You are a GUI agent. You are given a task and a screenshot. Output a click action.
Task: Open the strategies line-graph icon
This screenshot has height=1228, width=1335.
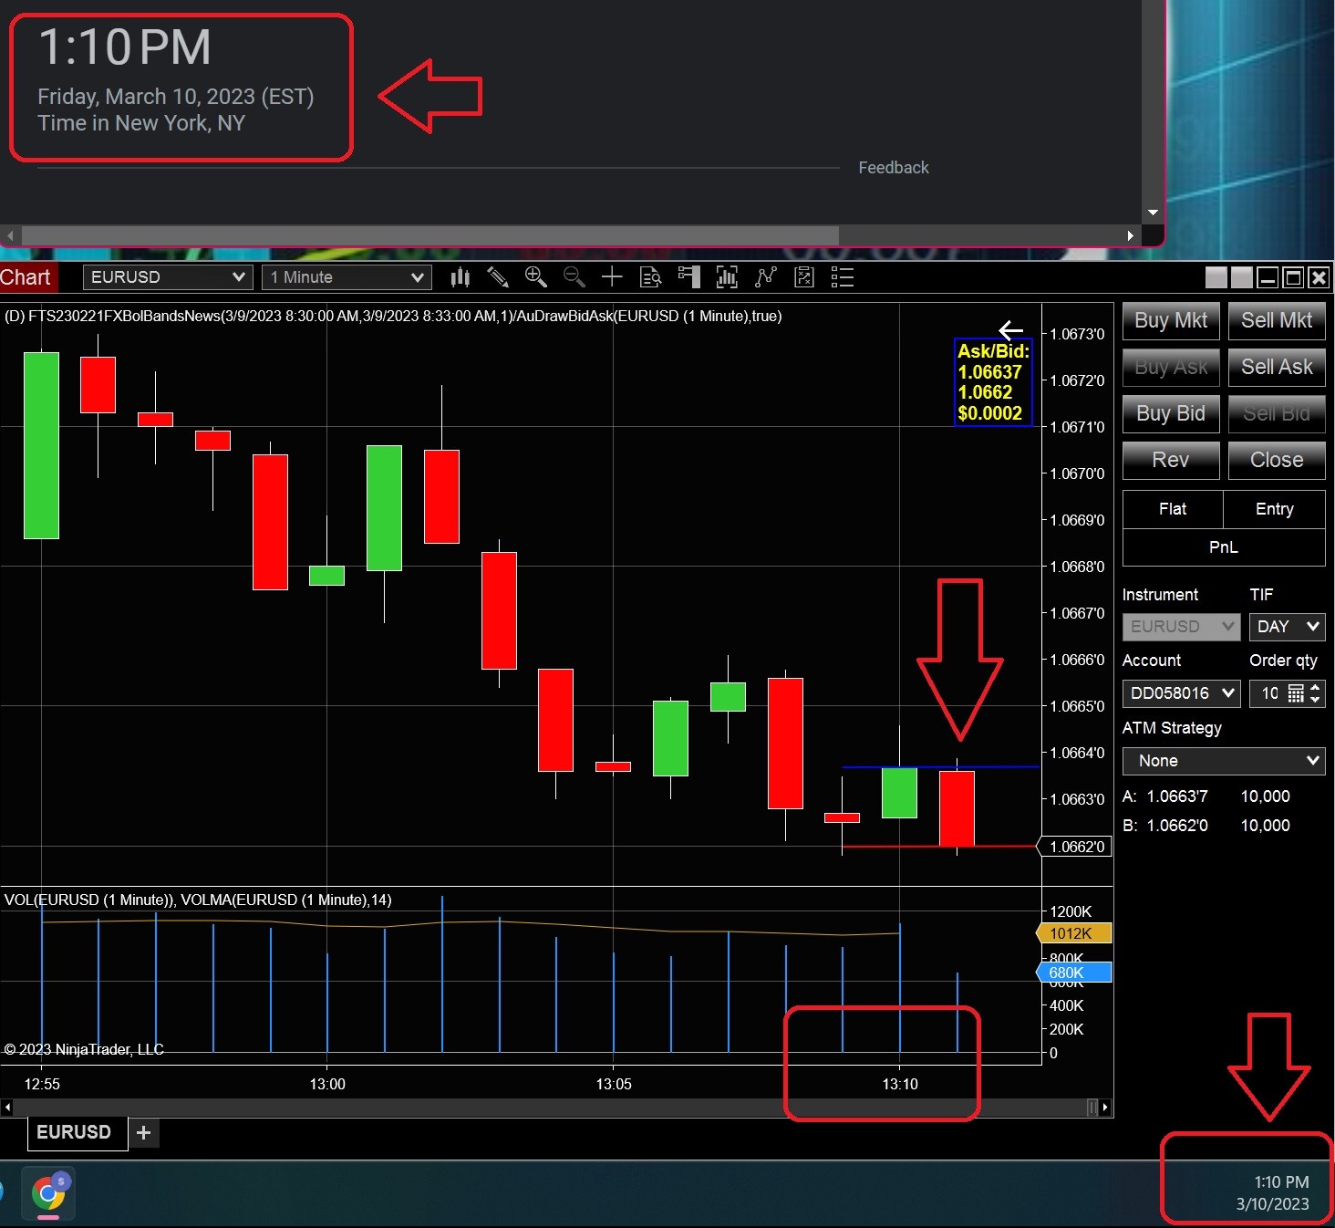tap(766, 277)
